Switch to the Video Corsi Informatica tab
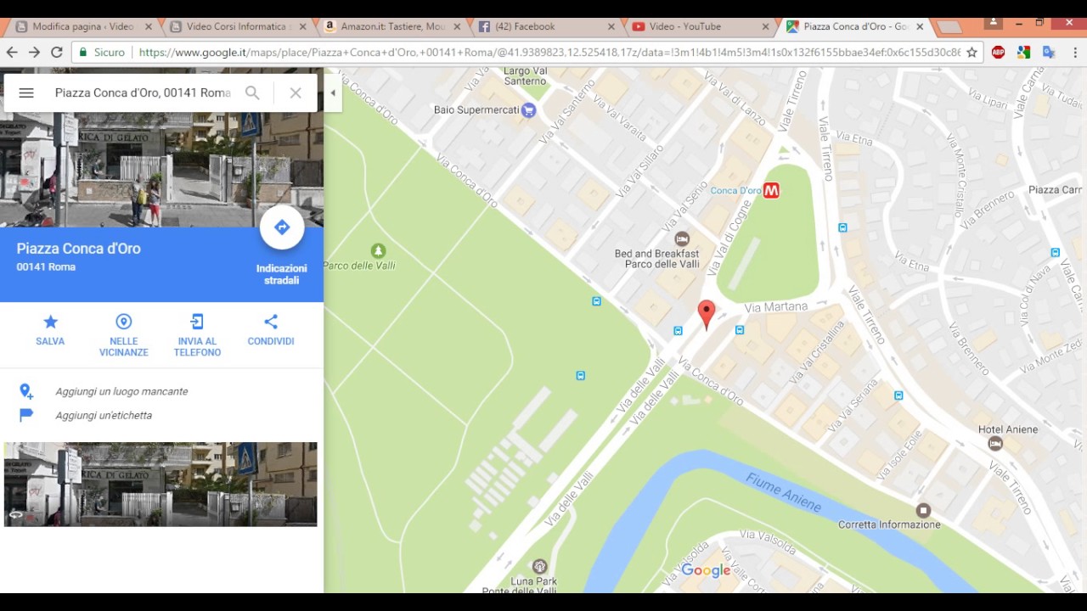The width and height of the screenshot is (1087, 611). click(x=237, y=26)
